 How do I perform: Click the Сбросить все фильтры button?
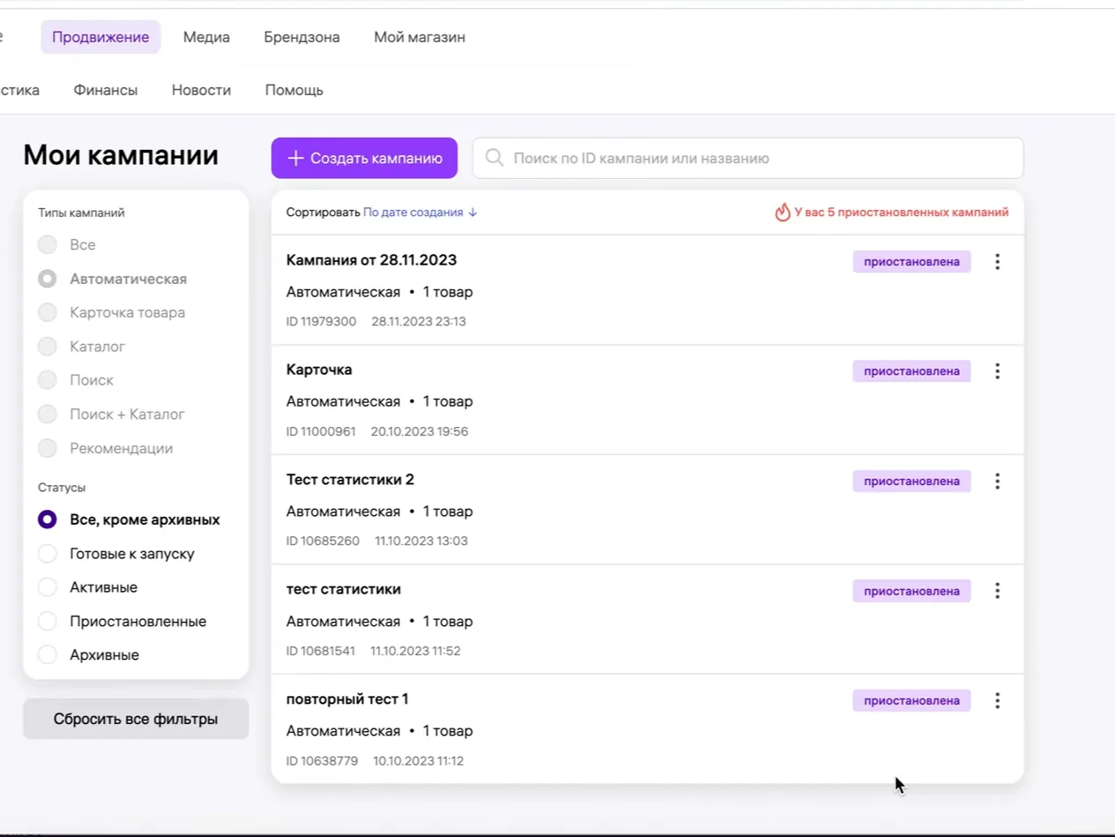136,719
